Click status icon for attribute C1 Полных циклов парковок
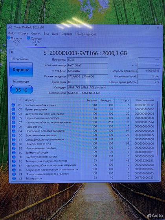This screenshot has height=220, width=165. coord(14,174)
